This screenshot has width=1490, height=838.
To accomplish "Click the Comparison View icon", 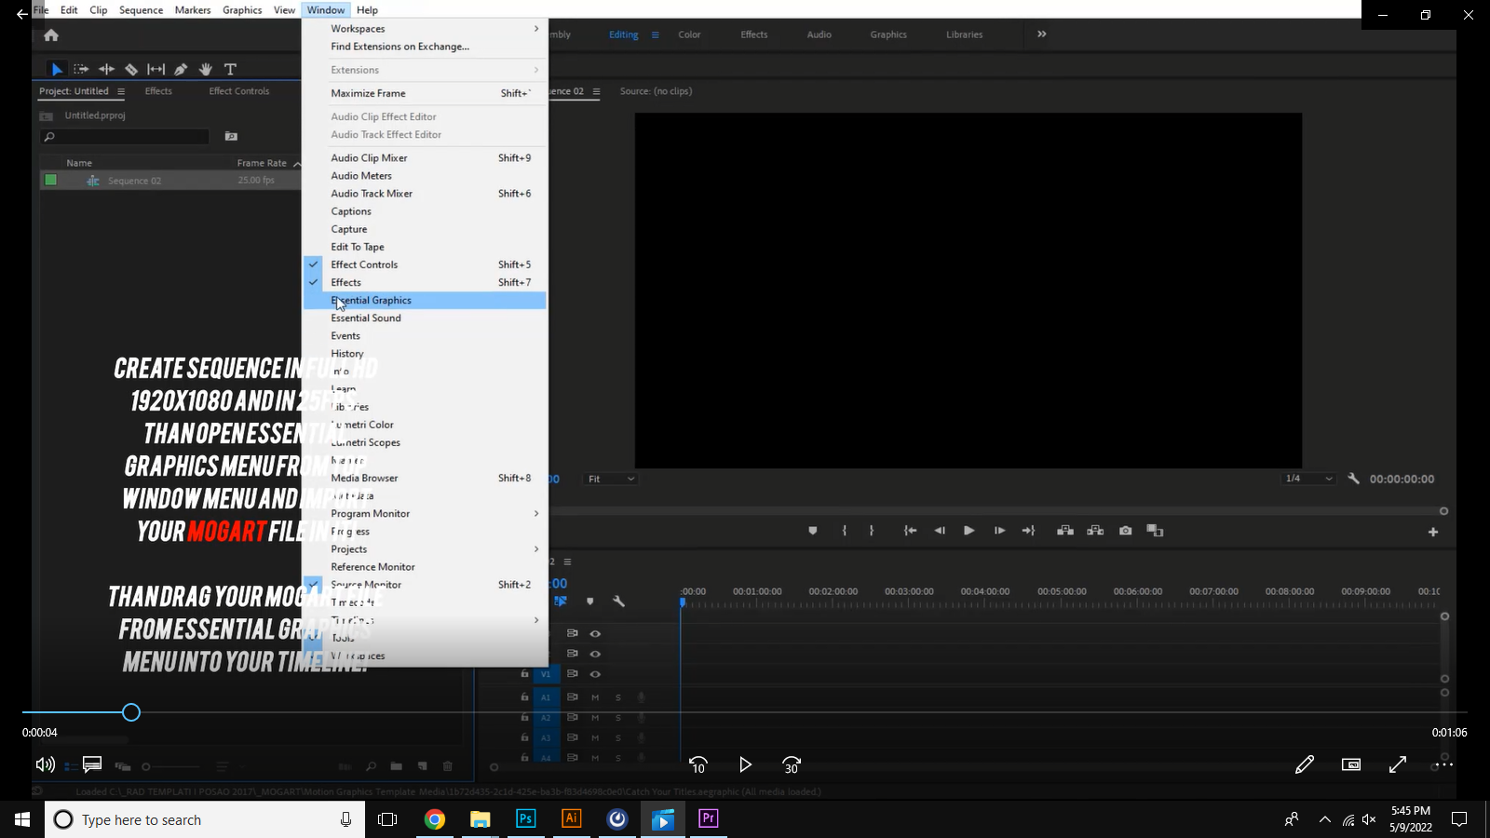I will click(1155, 531).
